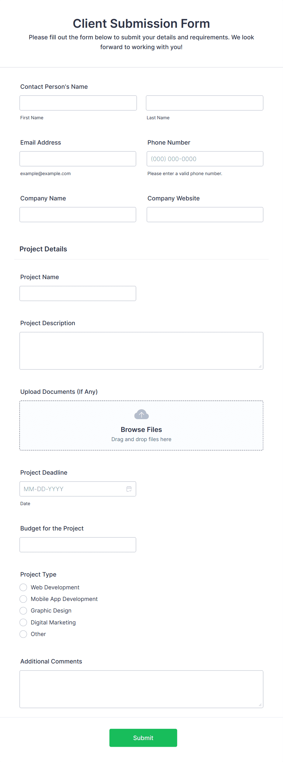Click the Budget for the Project field
Screen dimensions: 283x762
[78, 545]
